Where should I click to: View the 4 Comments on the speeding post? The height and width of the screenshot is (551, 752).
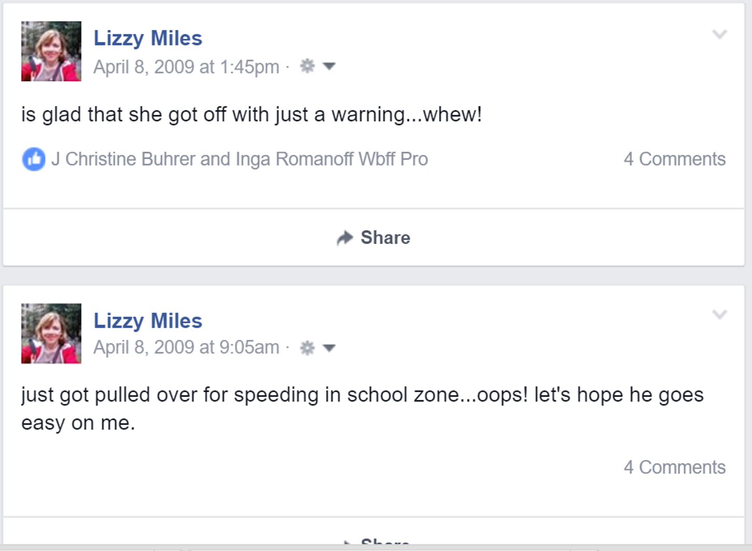[x=674, y=467]
